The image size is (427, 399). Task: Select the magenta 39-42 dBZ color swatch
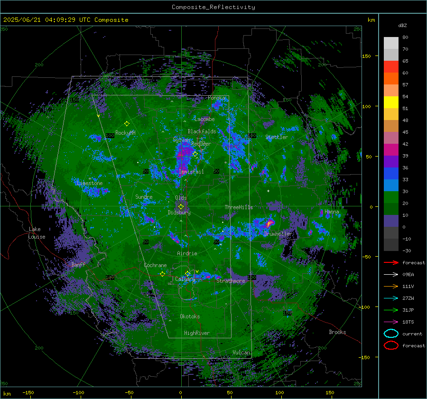[x=391, y=150]
